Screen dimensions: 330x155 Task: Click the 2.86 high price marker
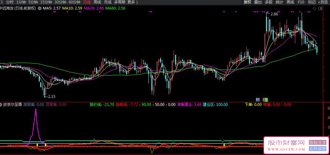tap(274, 14)
